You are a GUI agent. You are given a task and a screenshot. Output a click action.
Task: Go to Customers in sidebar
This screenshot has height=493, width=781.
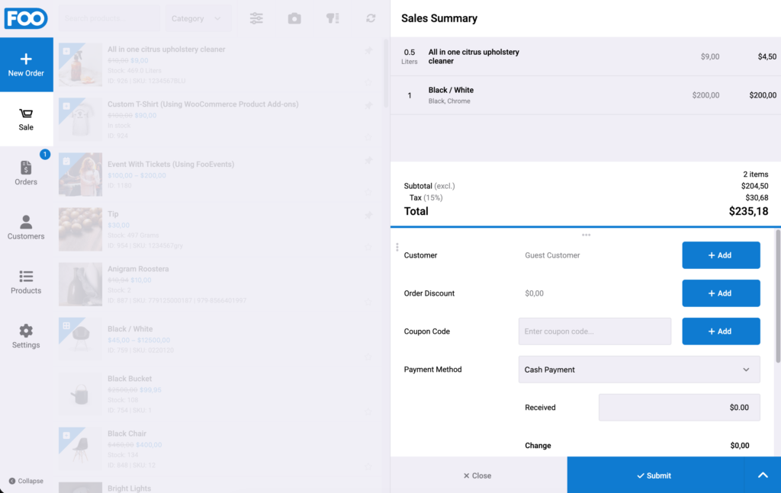pyautogui.click(x=26, y=227)
